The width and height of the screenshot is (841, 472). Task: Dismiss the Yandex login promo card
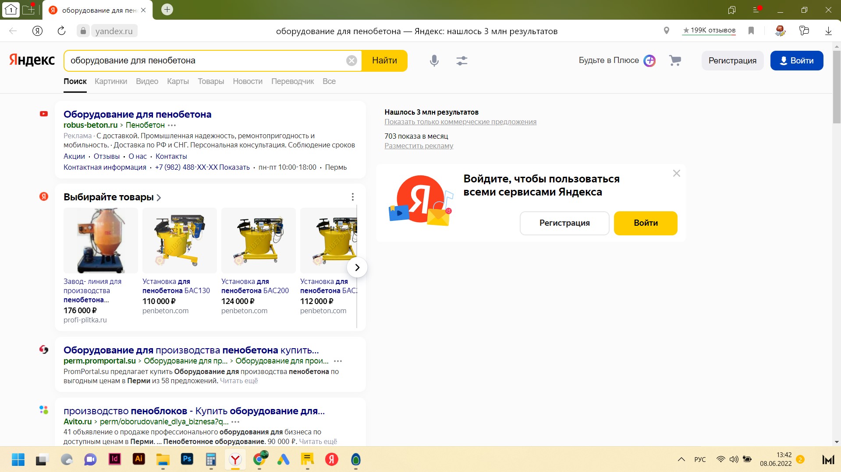tap(676, 173)
